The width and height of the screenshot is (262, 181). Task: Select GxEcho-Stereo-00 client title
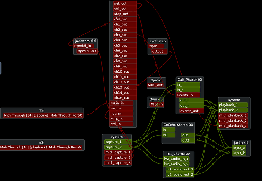click(x=178, y=125)
